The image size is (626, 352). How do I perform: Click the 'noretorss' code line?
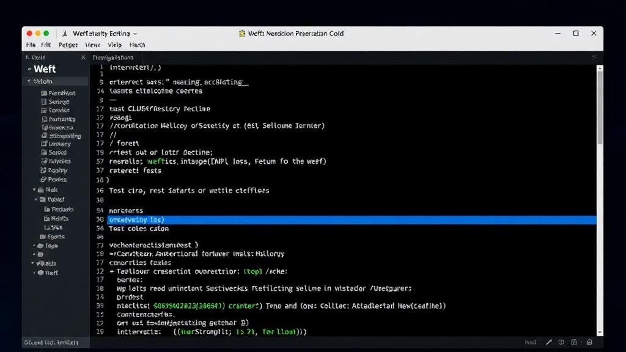(x=126, y=211)
